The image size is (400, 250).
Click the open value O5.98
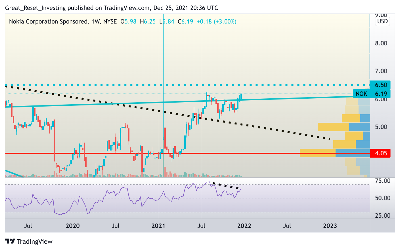click(128, 22)
